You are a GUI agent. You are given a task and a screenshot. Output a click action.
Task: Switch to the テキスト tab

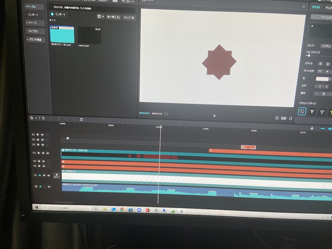tap(316, 8)
